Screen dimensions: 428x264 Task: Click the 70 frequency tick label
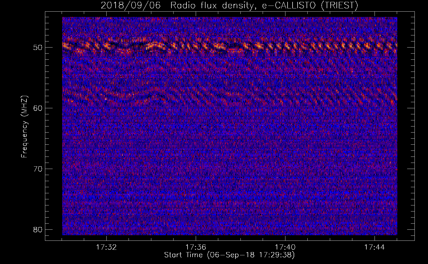tap(38, 169)
